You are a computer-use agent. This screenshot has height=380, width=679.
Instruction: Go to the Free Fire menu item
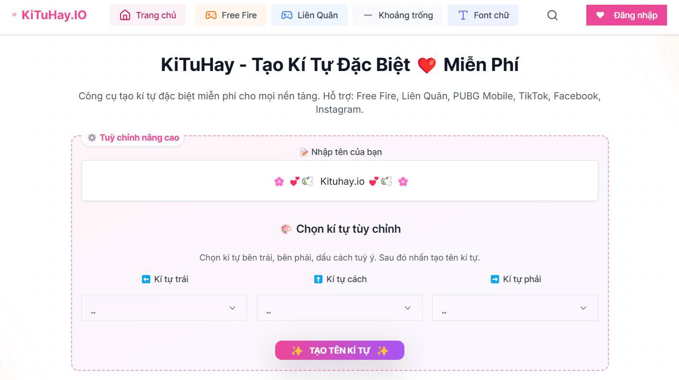click(231, 15)
